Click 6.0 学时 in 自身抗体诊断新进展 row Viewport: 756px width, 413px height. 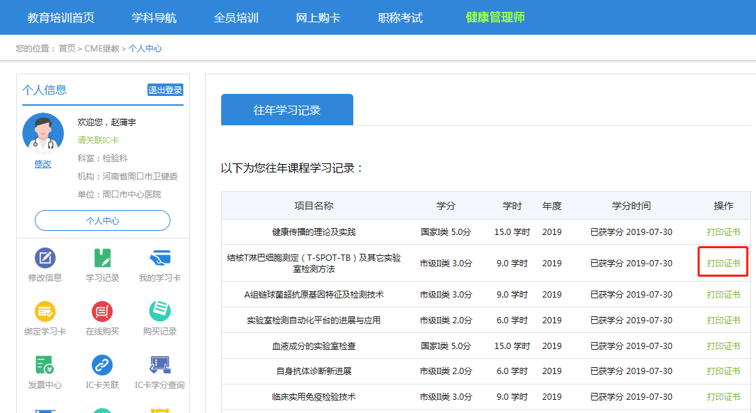[512, 371]
